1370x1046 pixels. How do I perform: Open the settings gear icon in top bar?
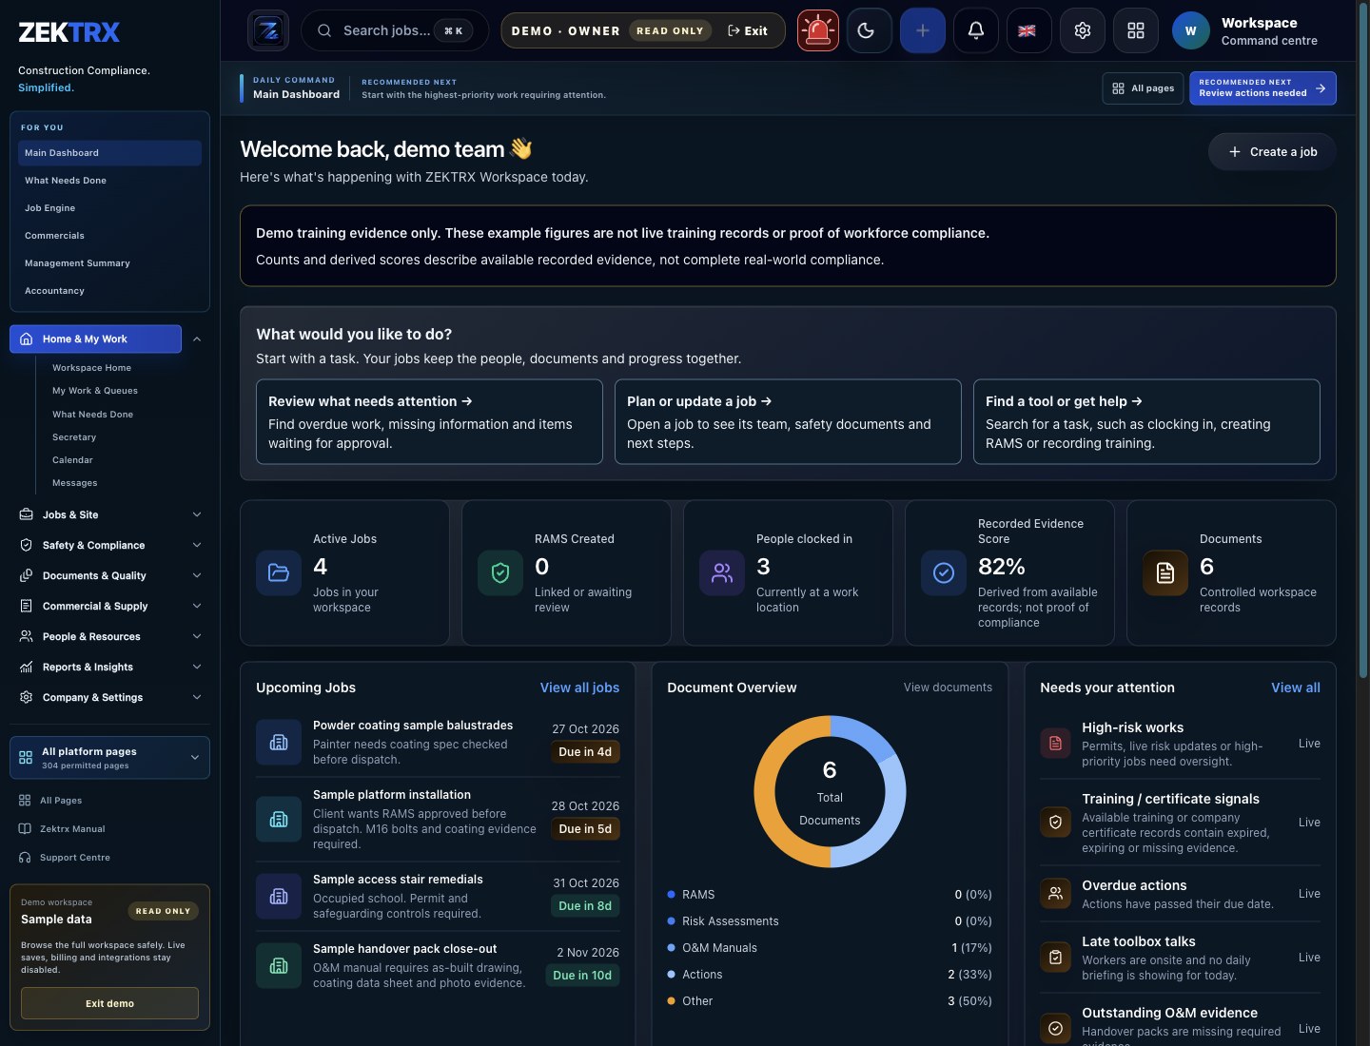pos(1083,30)
